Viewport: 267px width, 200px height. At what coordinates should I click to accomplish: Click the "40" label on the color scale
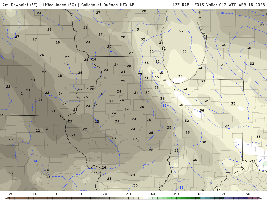[x=153, y=194]
